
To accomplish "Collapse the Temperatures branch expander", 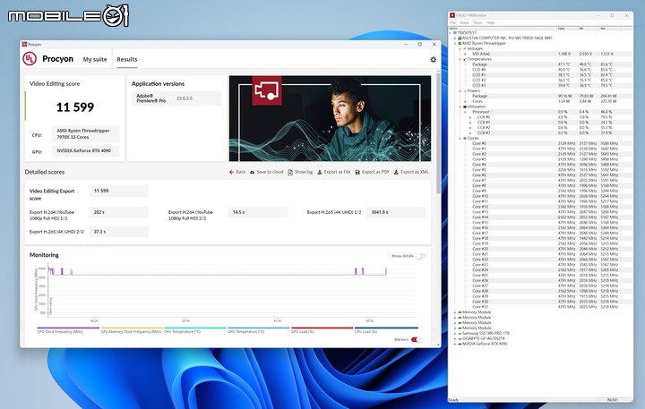I will (x=460, y=59).
